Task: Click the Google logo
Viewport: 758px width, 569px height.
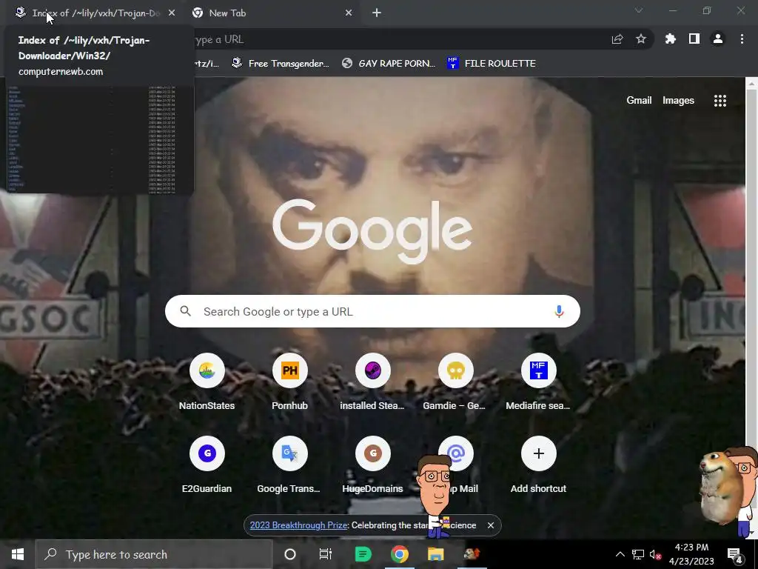Action: [372, 232]
